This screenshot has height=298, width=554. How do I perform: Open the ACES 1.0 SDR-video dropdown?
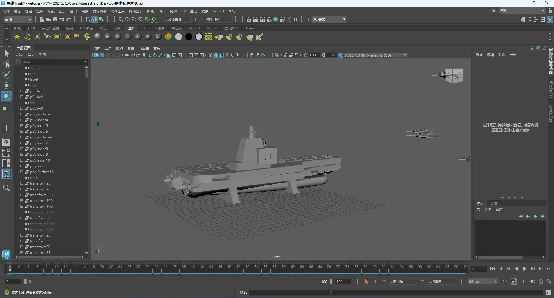(376, 55)
